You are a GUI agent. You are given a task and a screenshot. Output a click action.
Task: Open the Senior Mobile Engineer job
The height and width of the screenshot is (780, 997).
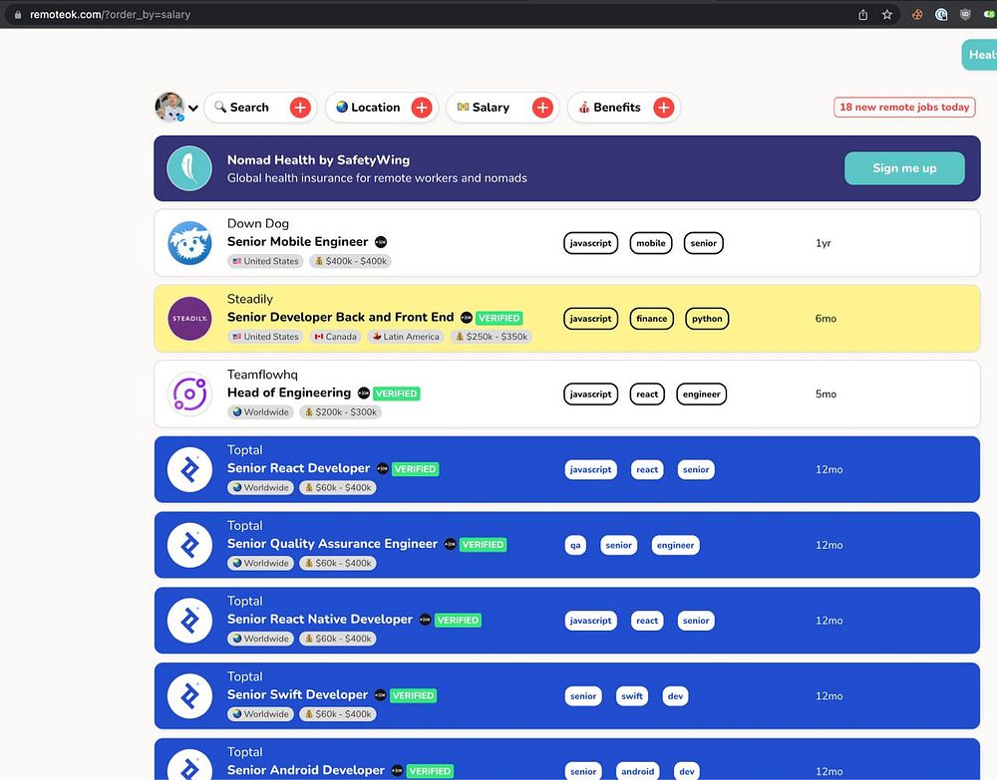[x=297, y=241]
